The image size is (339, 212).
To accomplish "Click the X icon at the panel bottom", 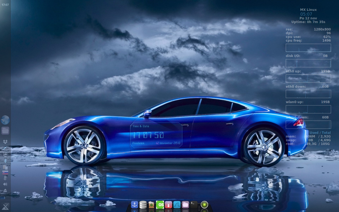I will click(x=5, y=206).
